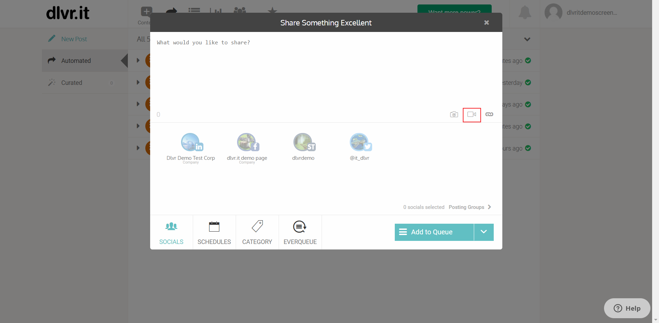Insert a link using chain icon
This screenshot has width=659, height=323.
[x=489, y=114]
